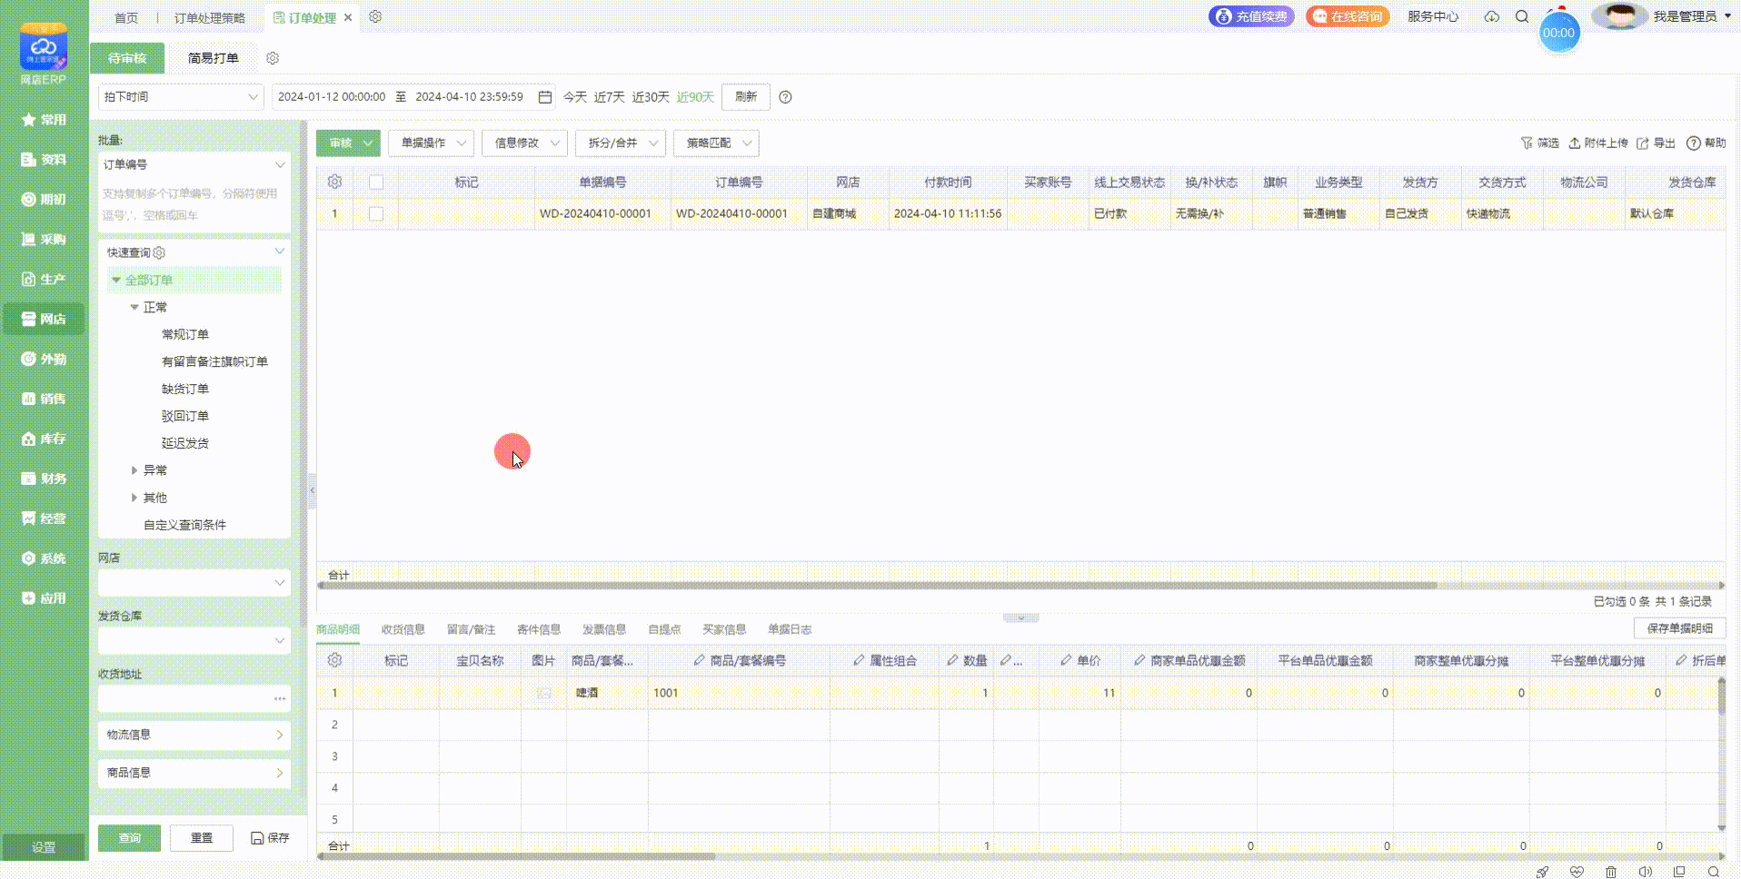The height and width of the screenshot is (879, 1741).
Task: Click the 充值续费 button
Action: [x=1251, y=16]
